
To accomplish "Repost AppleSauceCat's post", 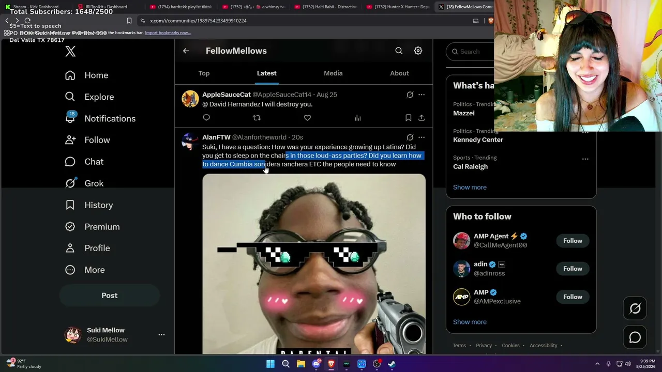I will pos(257,118).
